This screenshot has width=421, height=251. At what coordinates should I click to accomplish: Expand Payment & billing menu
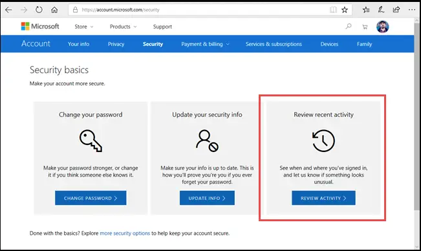click(x=205, y=44)
